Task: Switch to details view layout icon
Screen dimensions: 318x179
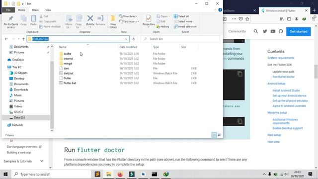Action: pos(214,135)
